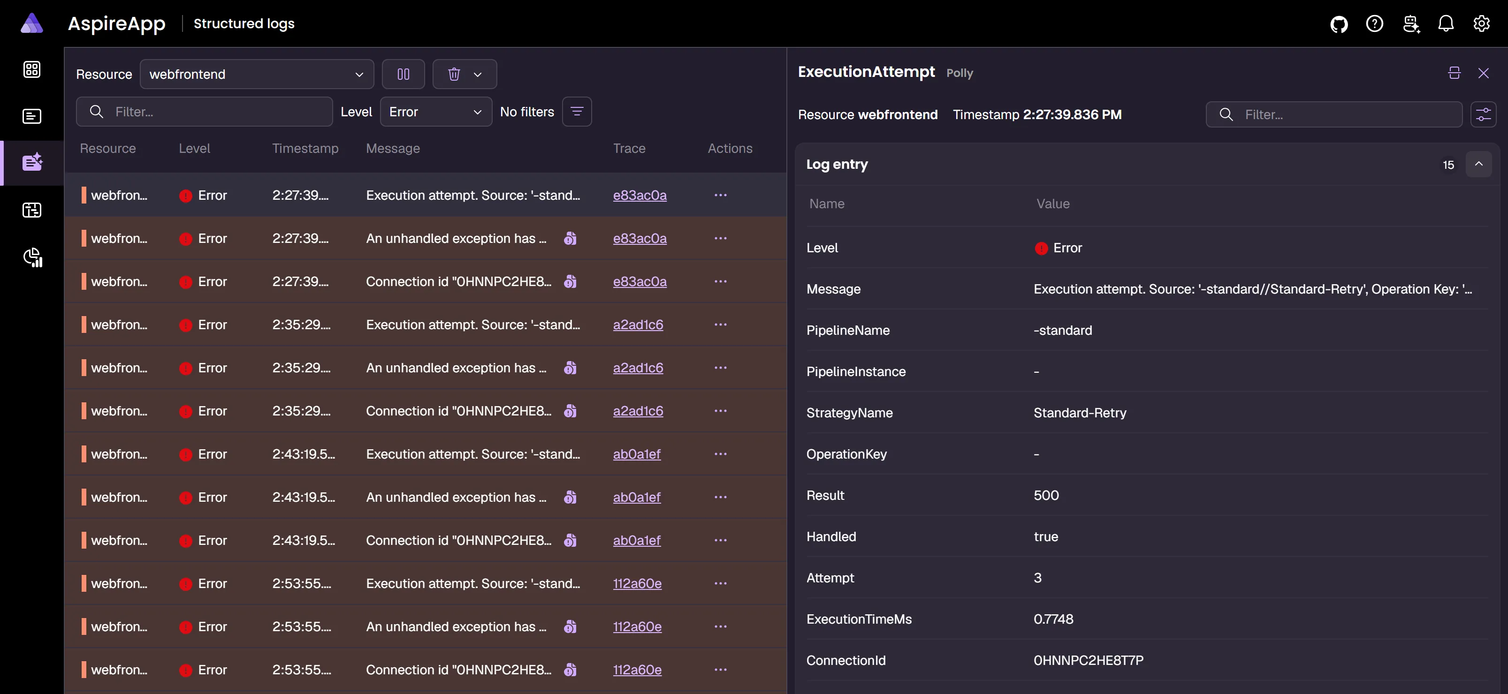The height and width of the screenshot is (694, 1508).
Task: Click the Message column header
Action: point(393,149)
